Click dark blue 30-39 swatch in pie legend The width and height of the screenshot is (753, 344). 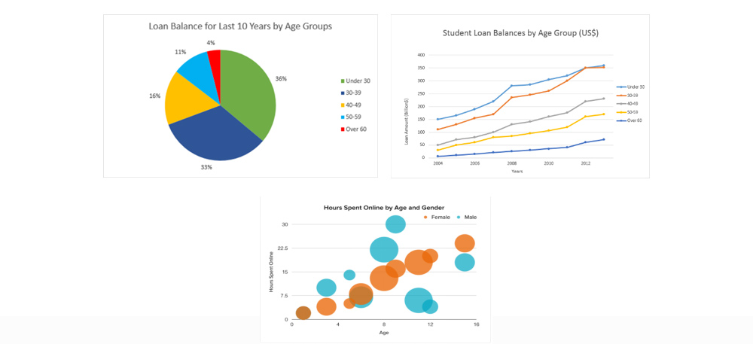[343, 93]
